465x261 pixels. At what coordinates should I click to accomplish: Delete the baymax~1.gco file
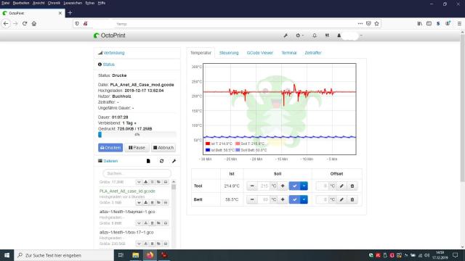point(152,223)
